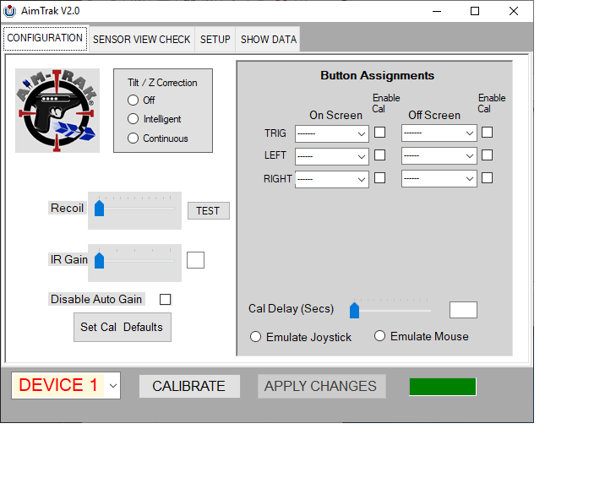This screenshot has width=605, height=494.
Task: Click the IR Gain value box
Action: click(x=196, y=260)
